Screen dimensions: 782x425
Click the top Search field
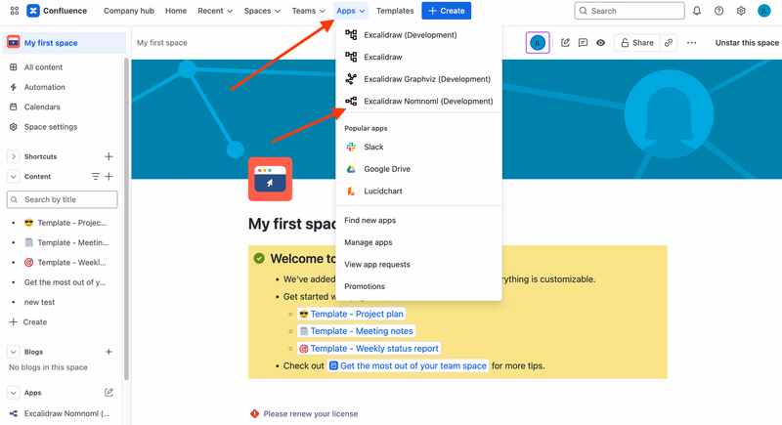point(630,11)
